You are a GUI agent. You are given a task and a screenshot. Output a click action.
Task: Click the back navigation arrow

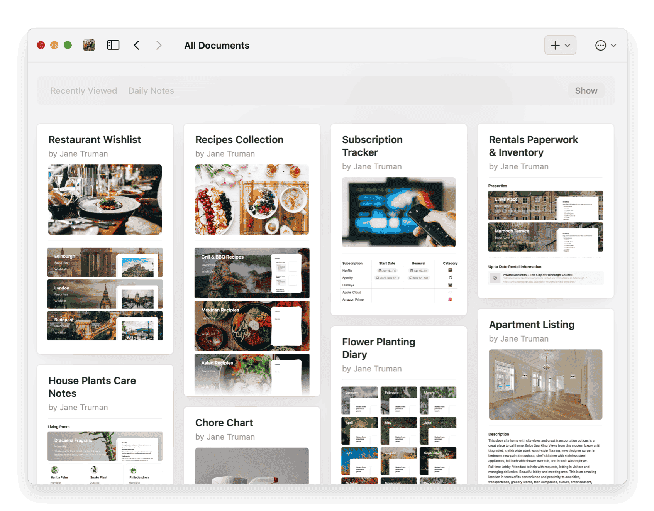[x=137, y=45]
